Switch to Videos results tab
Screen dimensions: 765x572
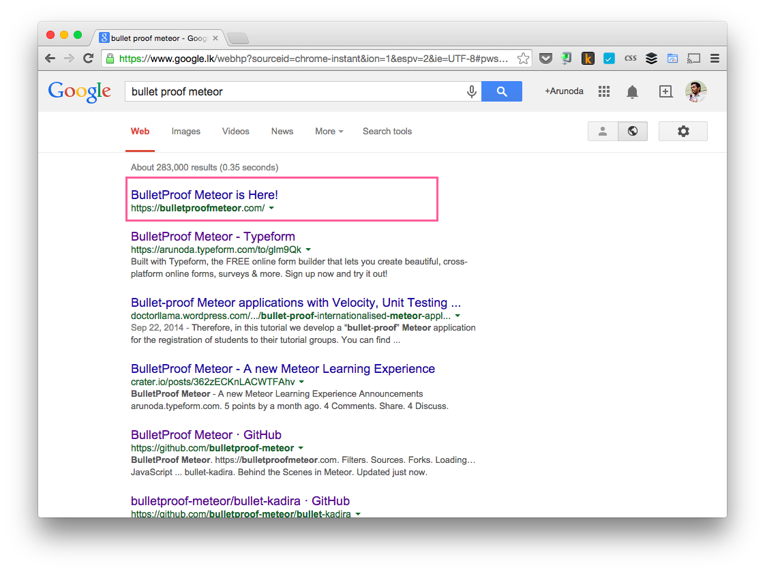tap(236, 131)
